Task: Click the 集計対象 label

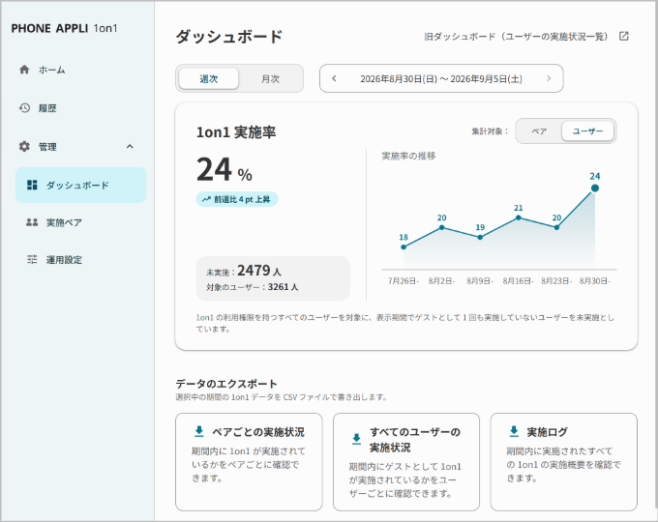Action: point(490,131)
